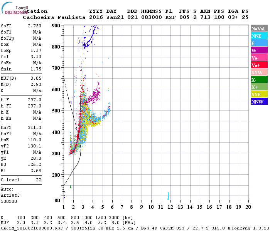This screenshot has height=231, width=270.
Task: Select the Vo- pink legend swatch
Action: (259, 58)
